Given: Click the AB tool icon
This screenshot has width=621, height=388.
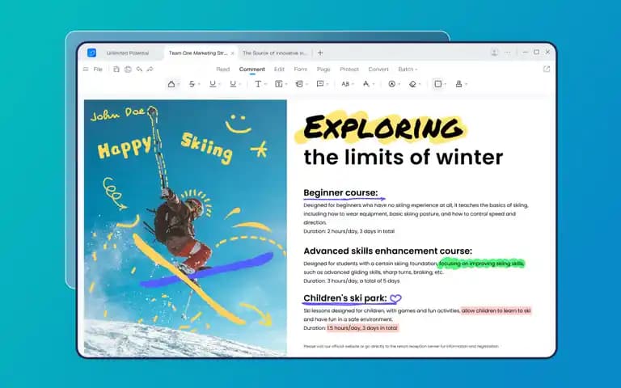Looking at the screenshot, I should [345, 84].
